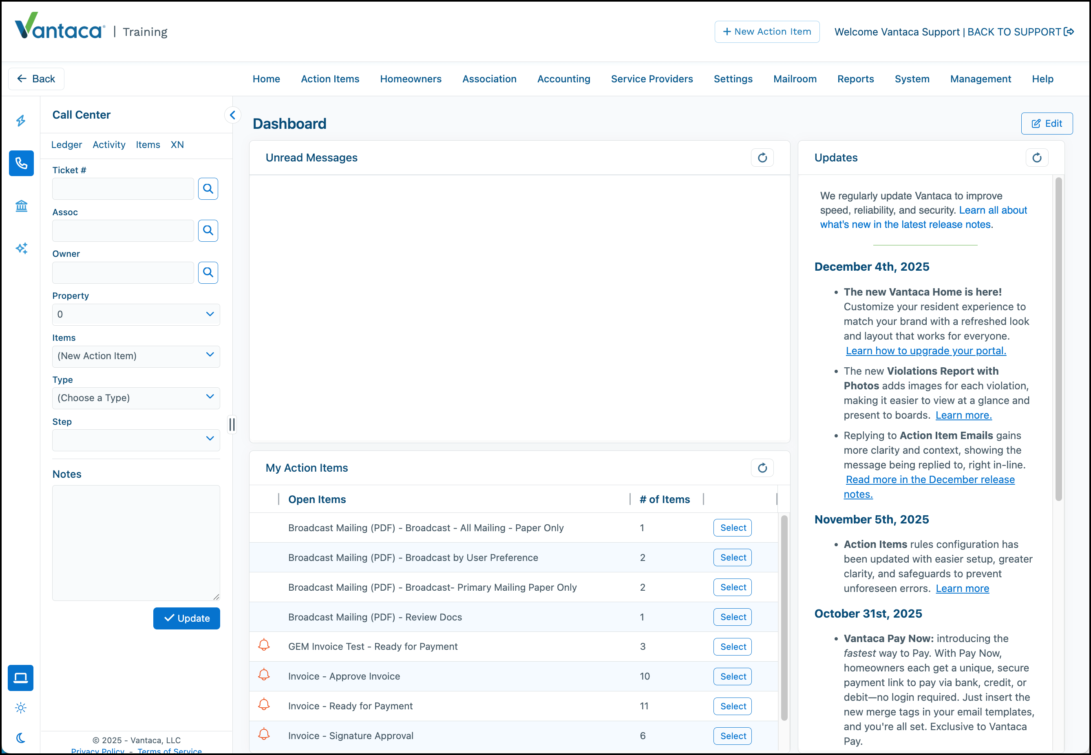Select the Call Center phone icon in sidebar
The width and height of the screenshot is (1091, 755).
[x=21, y=163]
